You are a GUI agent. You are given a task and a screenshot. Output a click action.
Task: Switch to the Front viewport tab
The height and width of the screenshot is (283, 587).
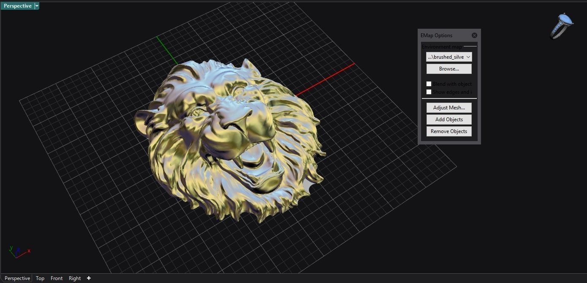pyautogui.click(x=57, y=278)
